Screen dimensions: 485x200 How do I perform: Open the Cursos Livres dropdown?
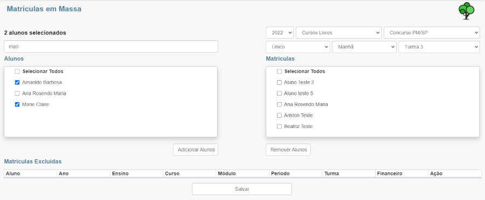(339, 32)
